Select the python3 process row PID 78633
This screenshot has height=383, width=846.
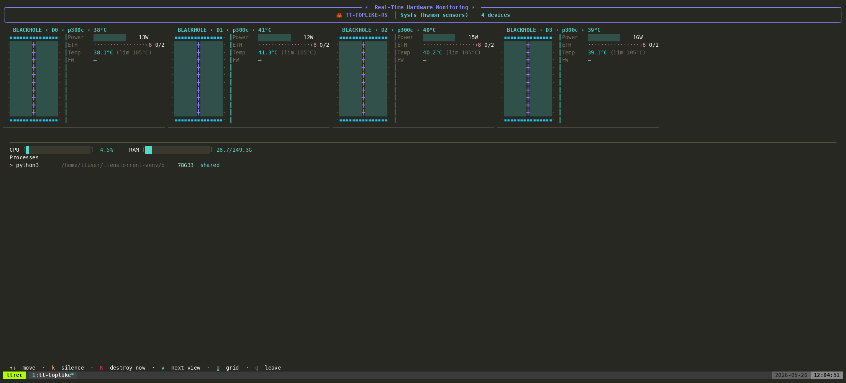115,165
